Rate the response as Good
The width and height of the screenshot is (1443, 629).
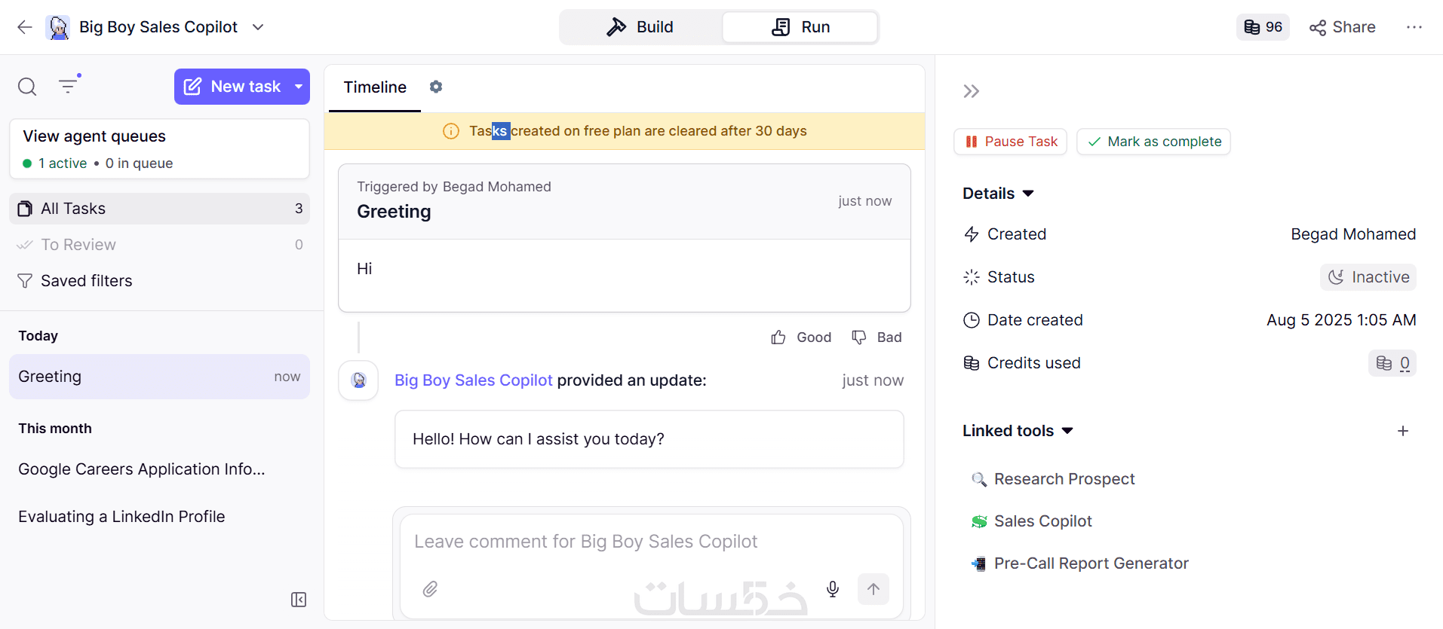click(x=801, y=337)
